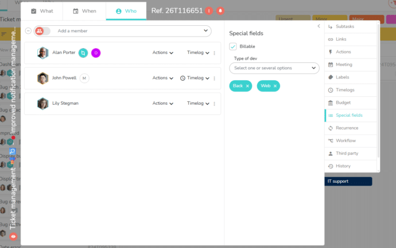Click Alan Porter's avatar
This screenshot has height=248, width=396.
tap(42, 53)
